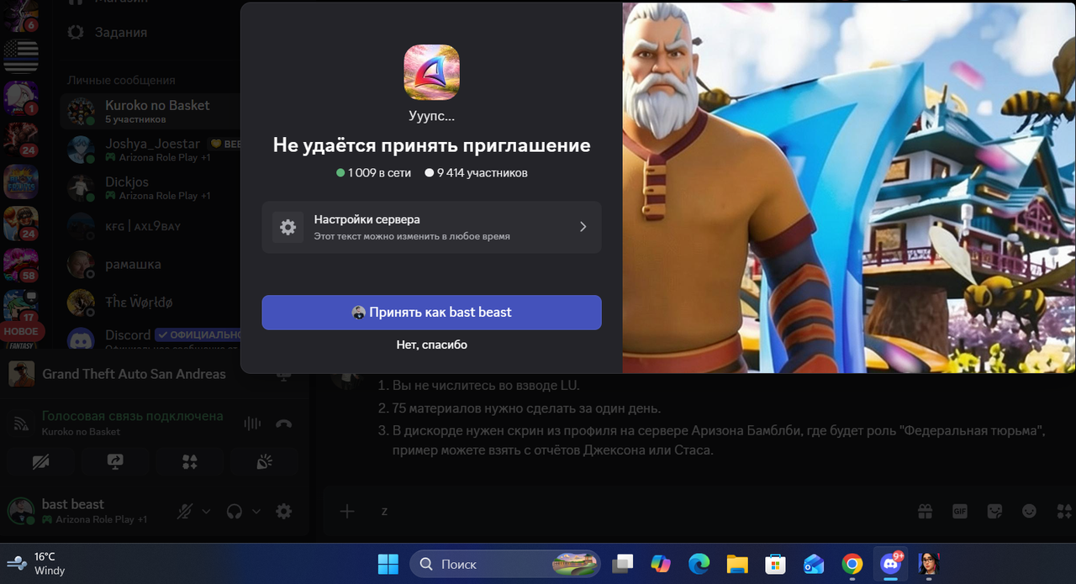The height and width of the screenshot is (584, 1076).
Task: Open the gift icon in message bar
Action: (925, 511)
